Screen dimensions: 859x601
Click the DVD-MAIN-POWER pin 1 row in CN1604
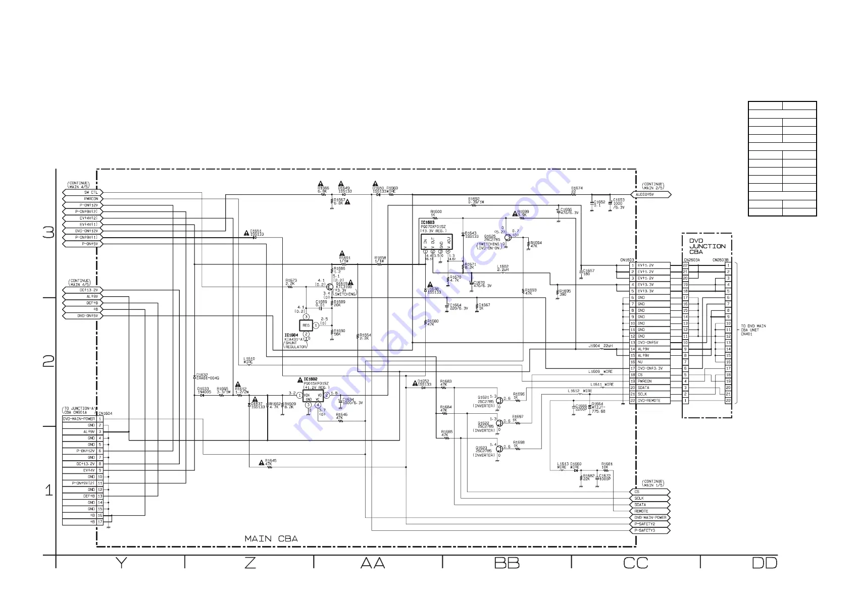click(83, 419)
